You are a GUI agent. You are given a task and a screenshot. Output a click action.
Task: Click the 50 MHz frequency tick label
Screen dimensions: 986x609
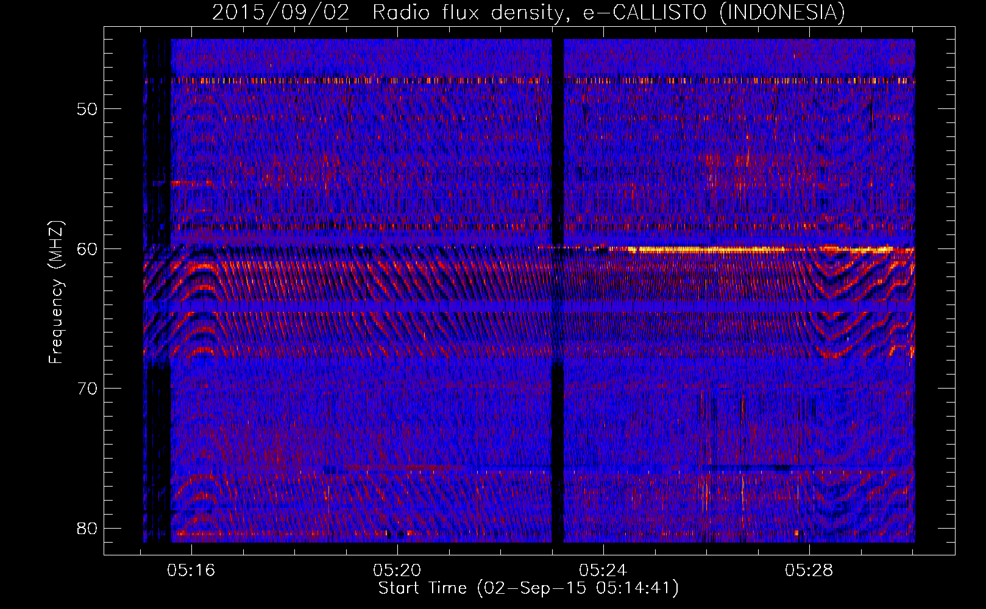[88, 109]
